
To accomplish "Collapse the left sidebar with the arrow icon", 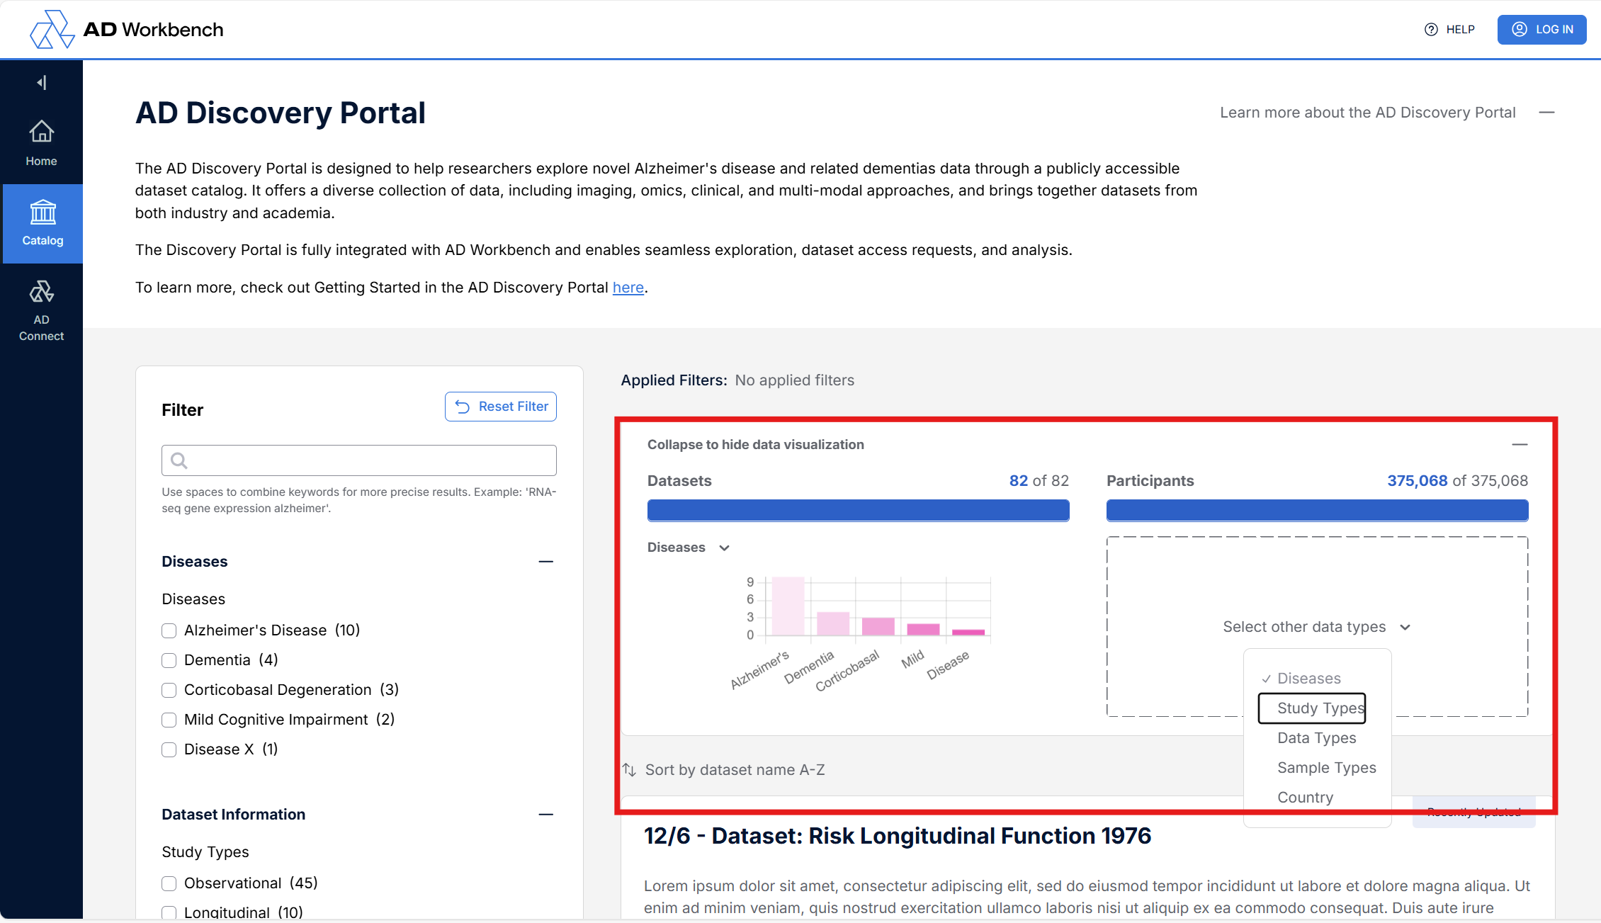I will pos(42,83).
